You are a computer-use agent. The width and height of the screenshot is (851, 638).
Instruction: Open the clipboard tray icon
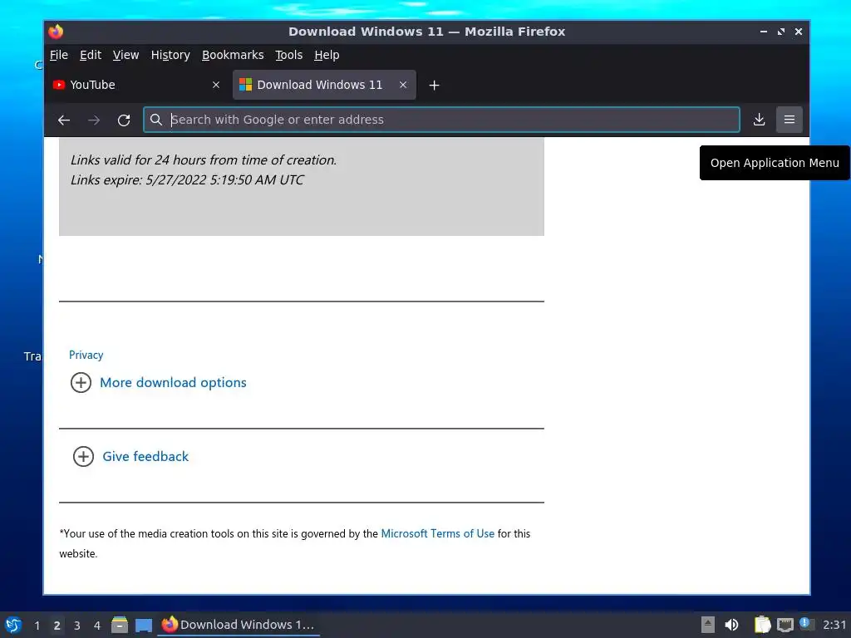(762, 625)
